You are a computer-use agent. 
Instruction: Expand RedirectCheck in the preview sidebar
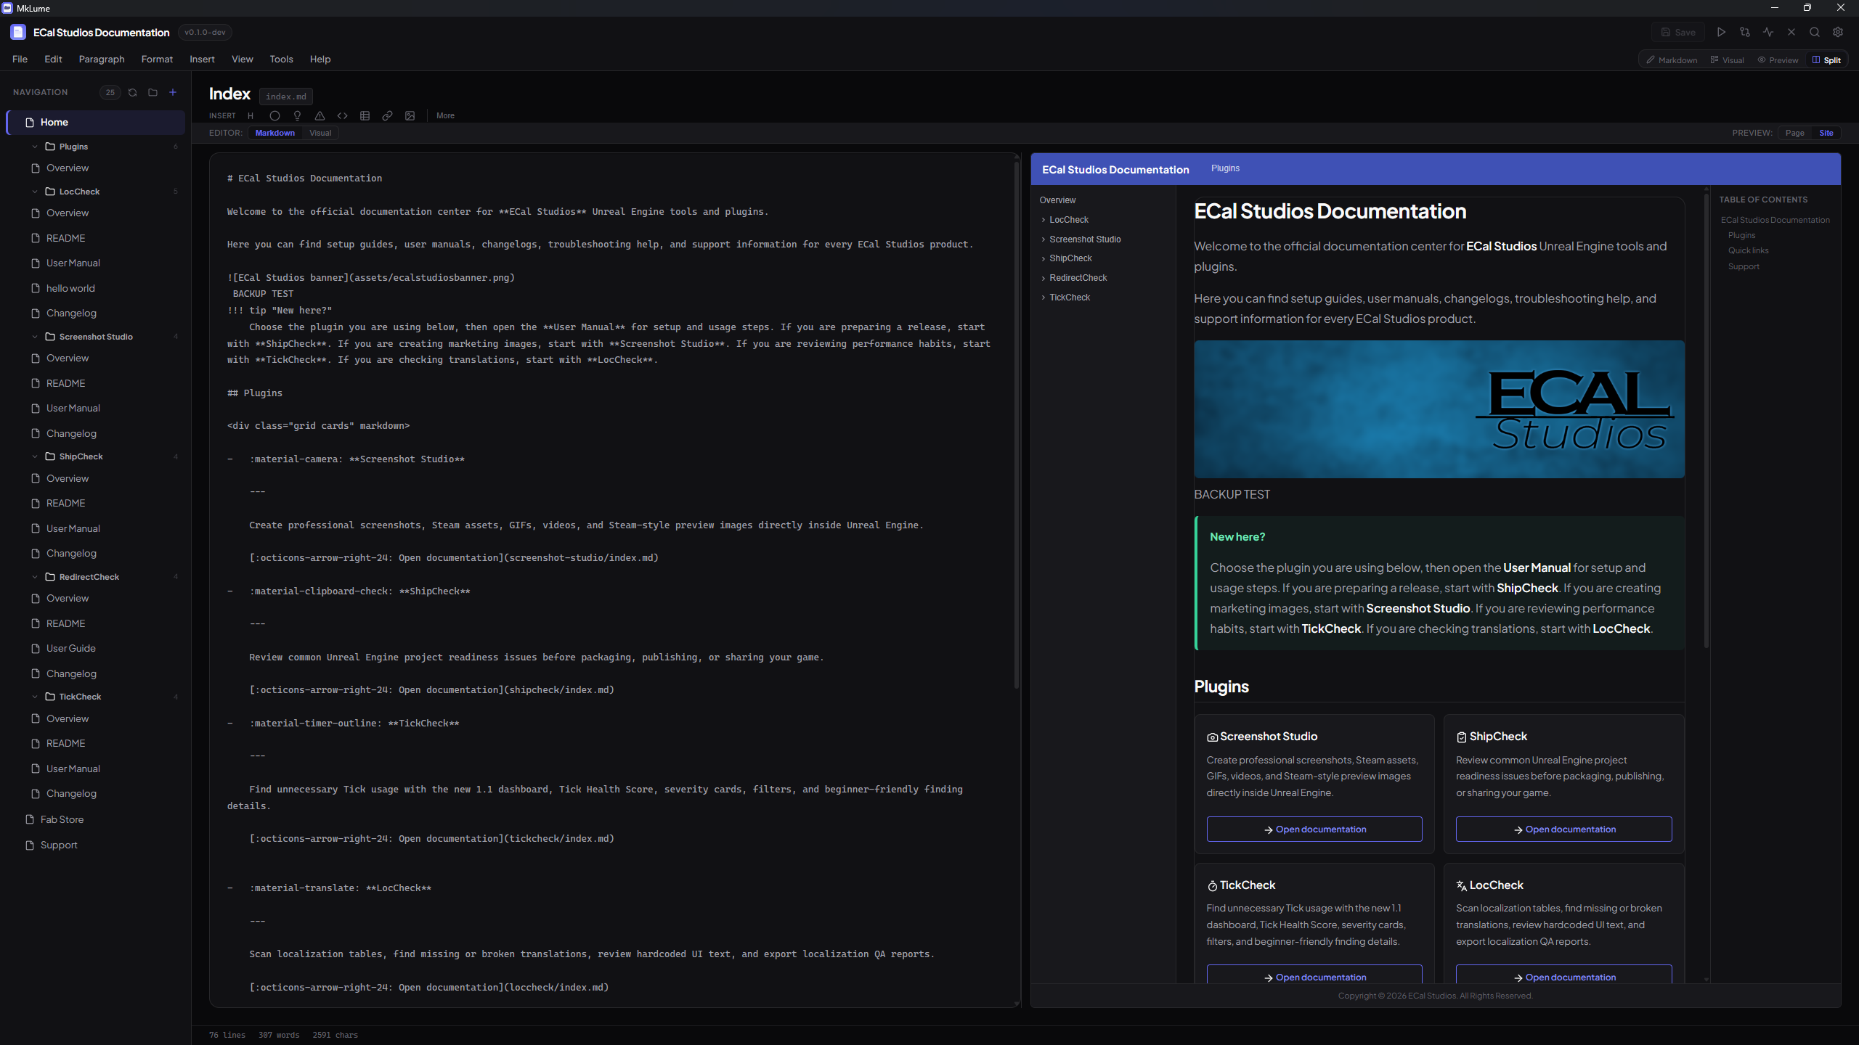(1044, 278)
